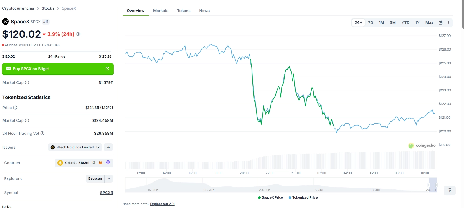Click 24 Hour Trading Vol info icon
Viewport: 464px width, 208px height.
42,133
